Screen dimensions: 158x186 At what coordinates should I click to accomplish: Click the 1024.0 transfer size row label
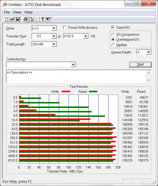click(x=13, y=147)
